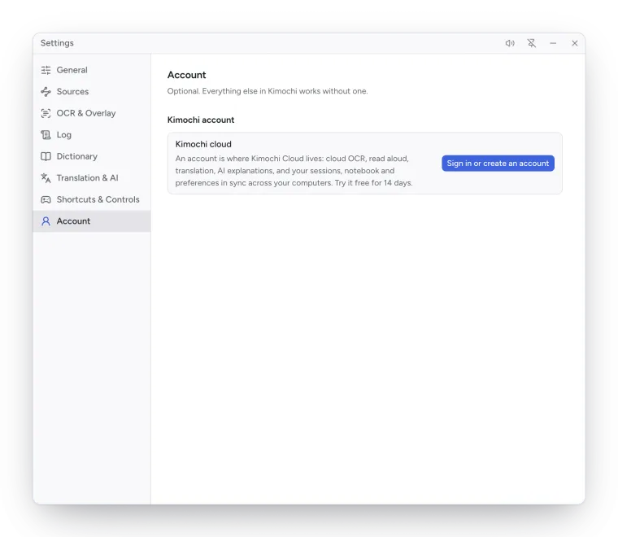
Task: Click the 'Try it free for 14 days' description
Action: 373,183
